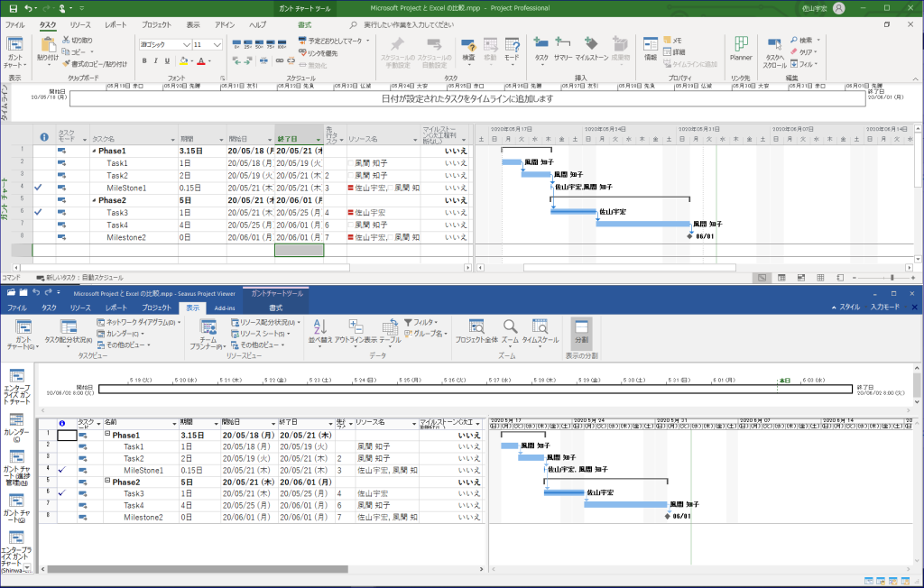This screenshot has height=588, width=924.
Task: Open the ヘルプ tab in Microsoft Project
Action: [x=257, y=24]
